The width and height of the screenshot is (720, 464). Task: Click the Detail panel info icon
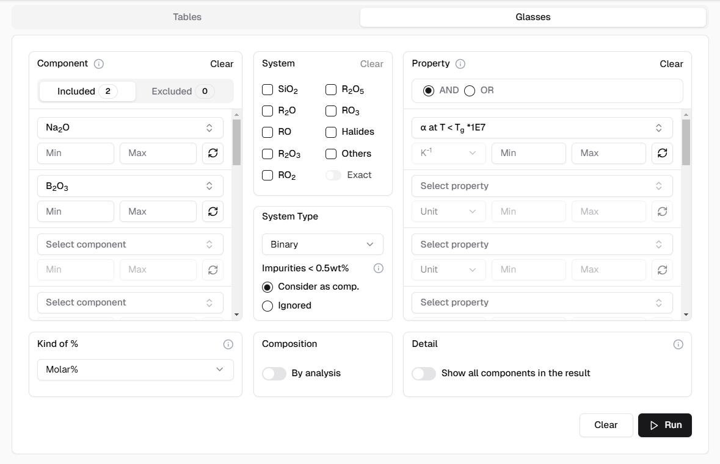pyautogui.click(x=678, y=344)
